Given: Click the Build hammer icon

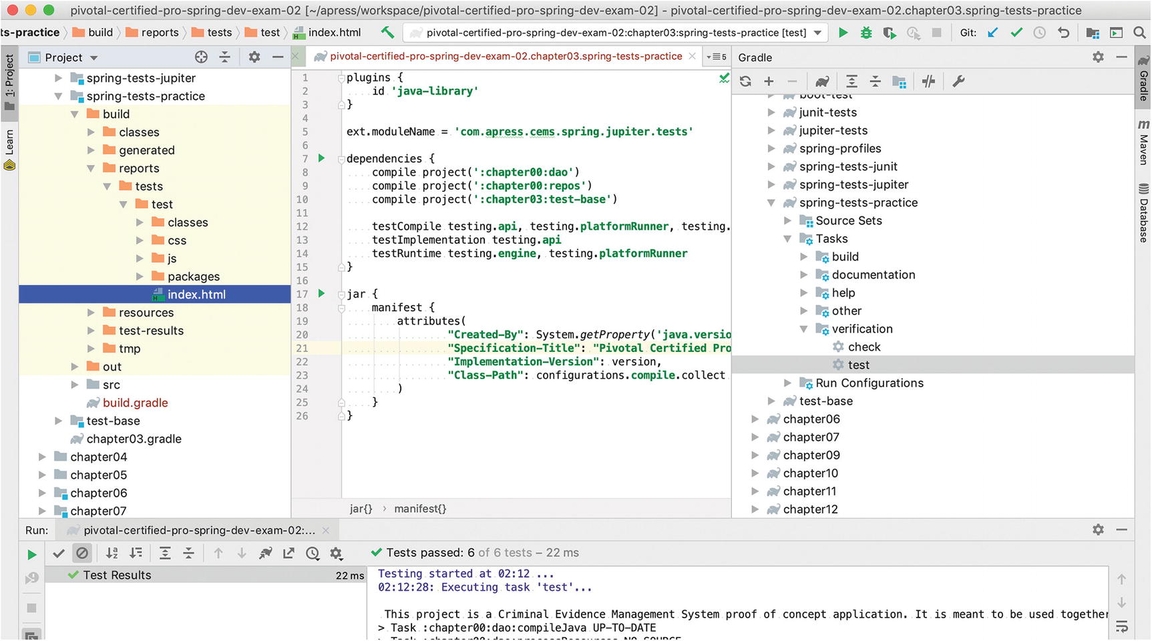Looking at the screenshot, I should (387, 32).
